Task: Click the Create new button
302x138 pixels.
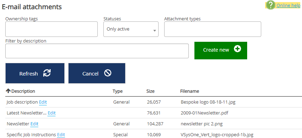Action: [221, 51]
